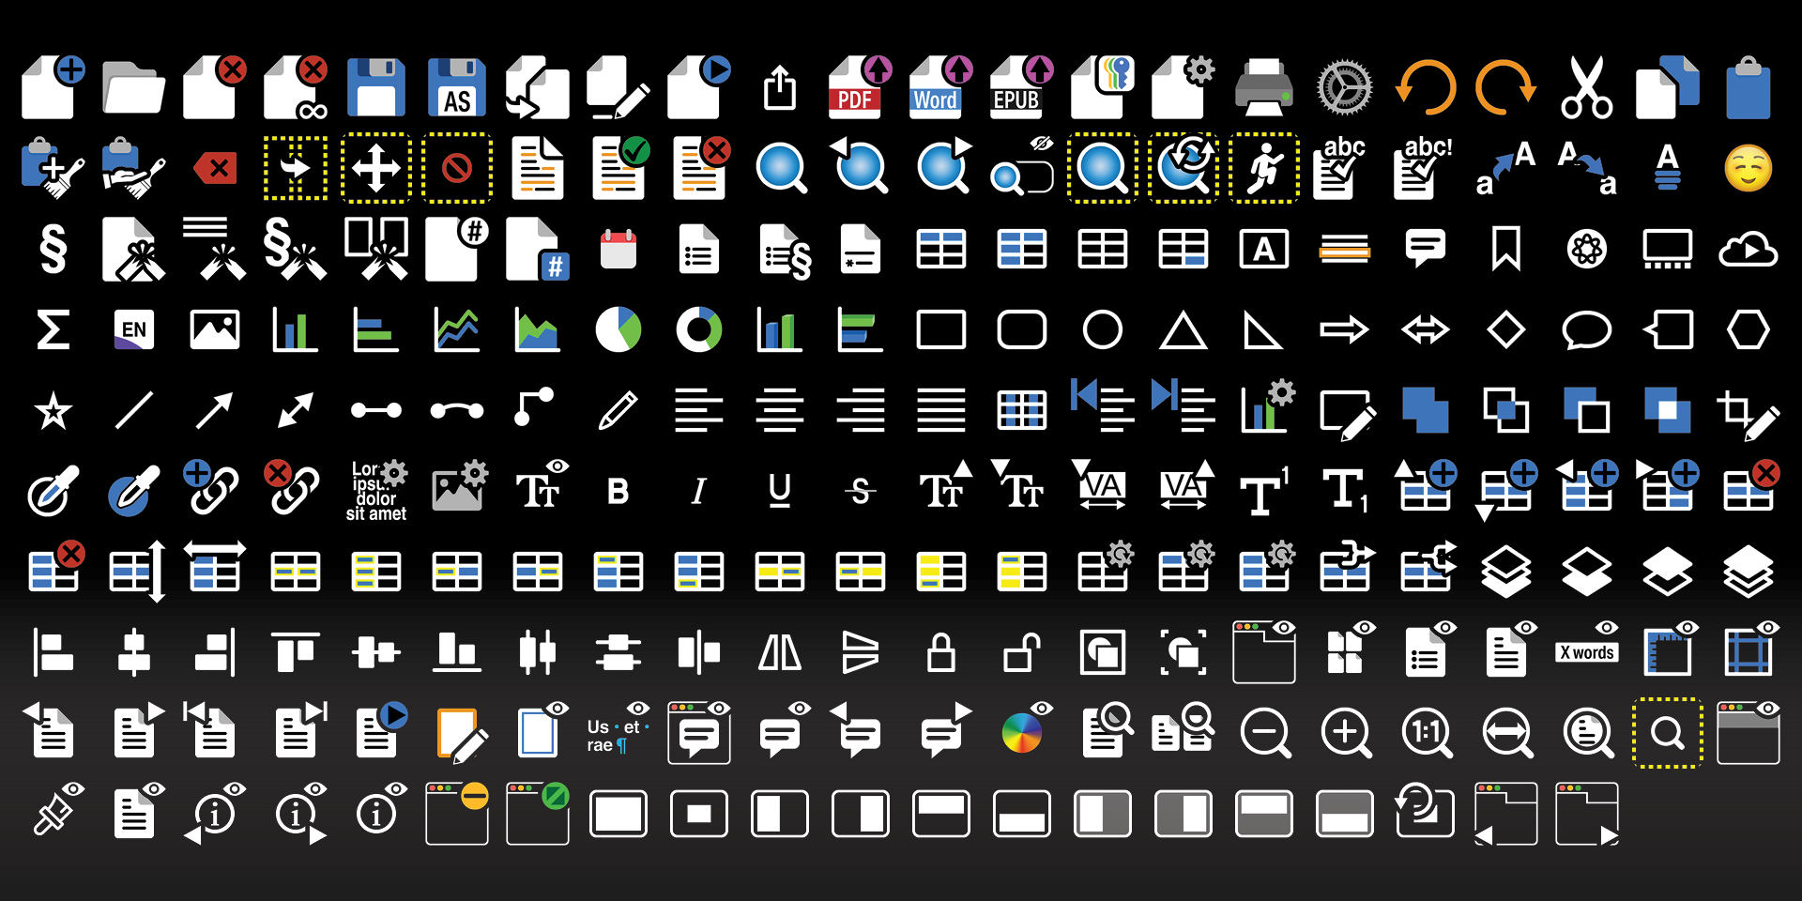Click the running man in yellow dashed box
This screenshot has width=1802, height=901.
[1264, 168]
